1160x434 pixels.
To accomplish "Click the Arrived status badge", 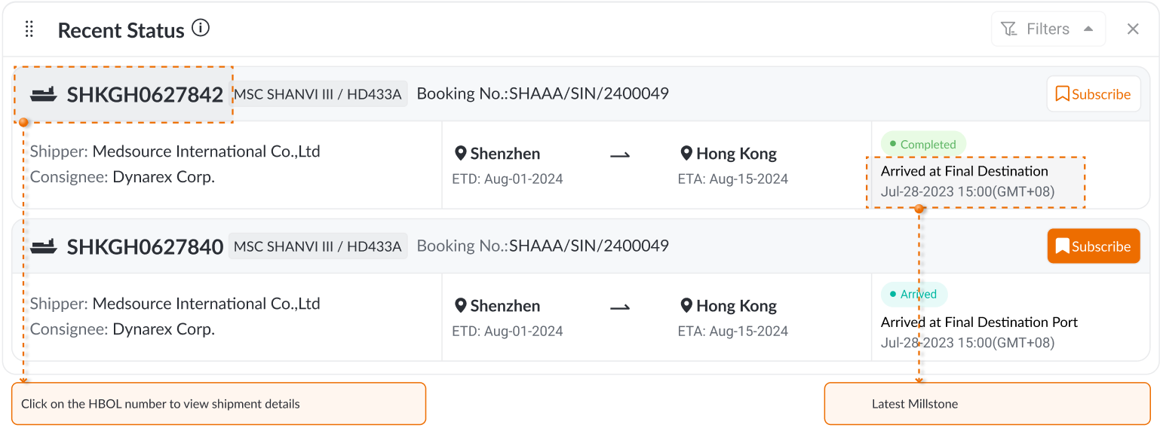I will [x=913, y=294].
